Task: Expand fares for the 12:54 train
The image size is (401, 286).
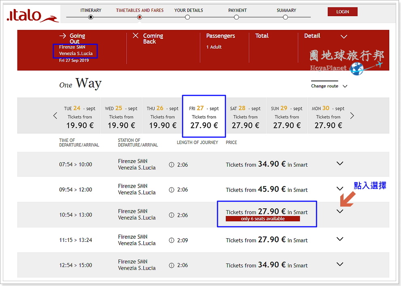Action: coord(340,264)
